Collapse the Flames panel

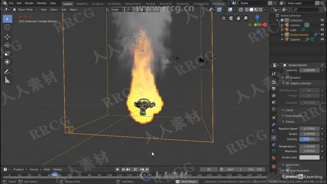(x=290, y=122)
